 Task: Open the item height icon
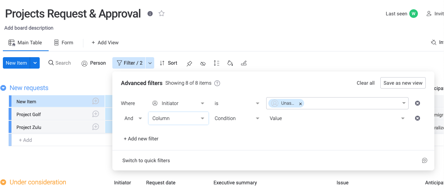pyautogui.click(x=216, y=63)
